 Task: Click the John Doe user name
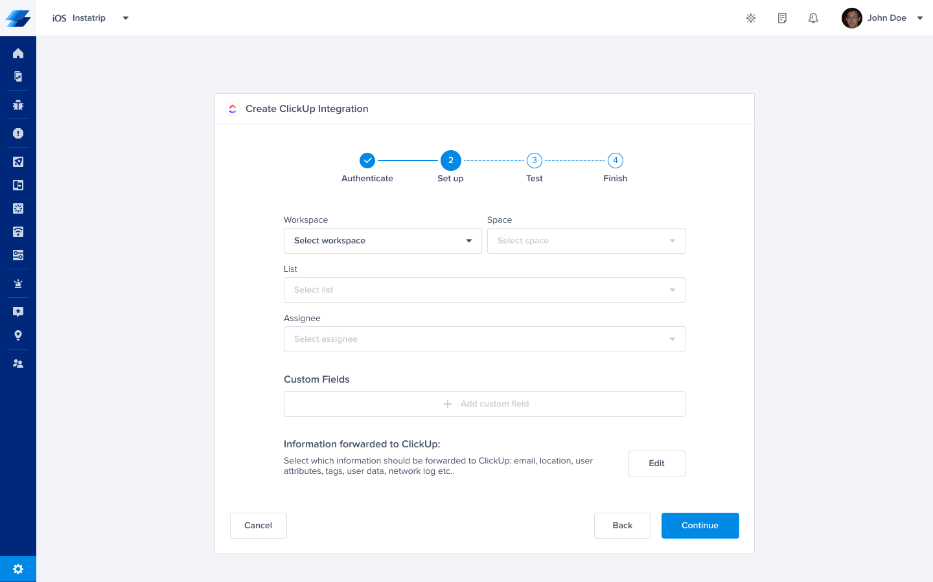pos(887,18)
